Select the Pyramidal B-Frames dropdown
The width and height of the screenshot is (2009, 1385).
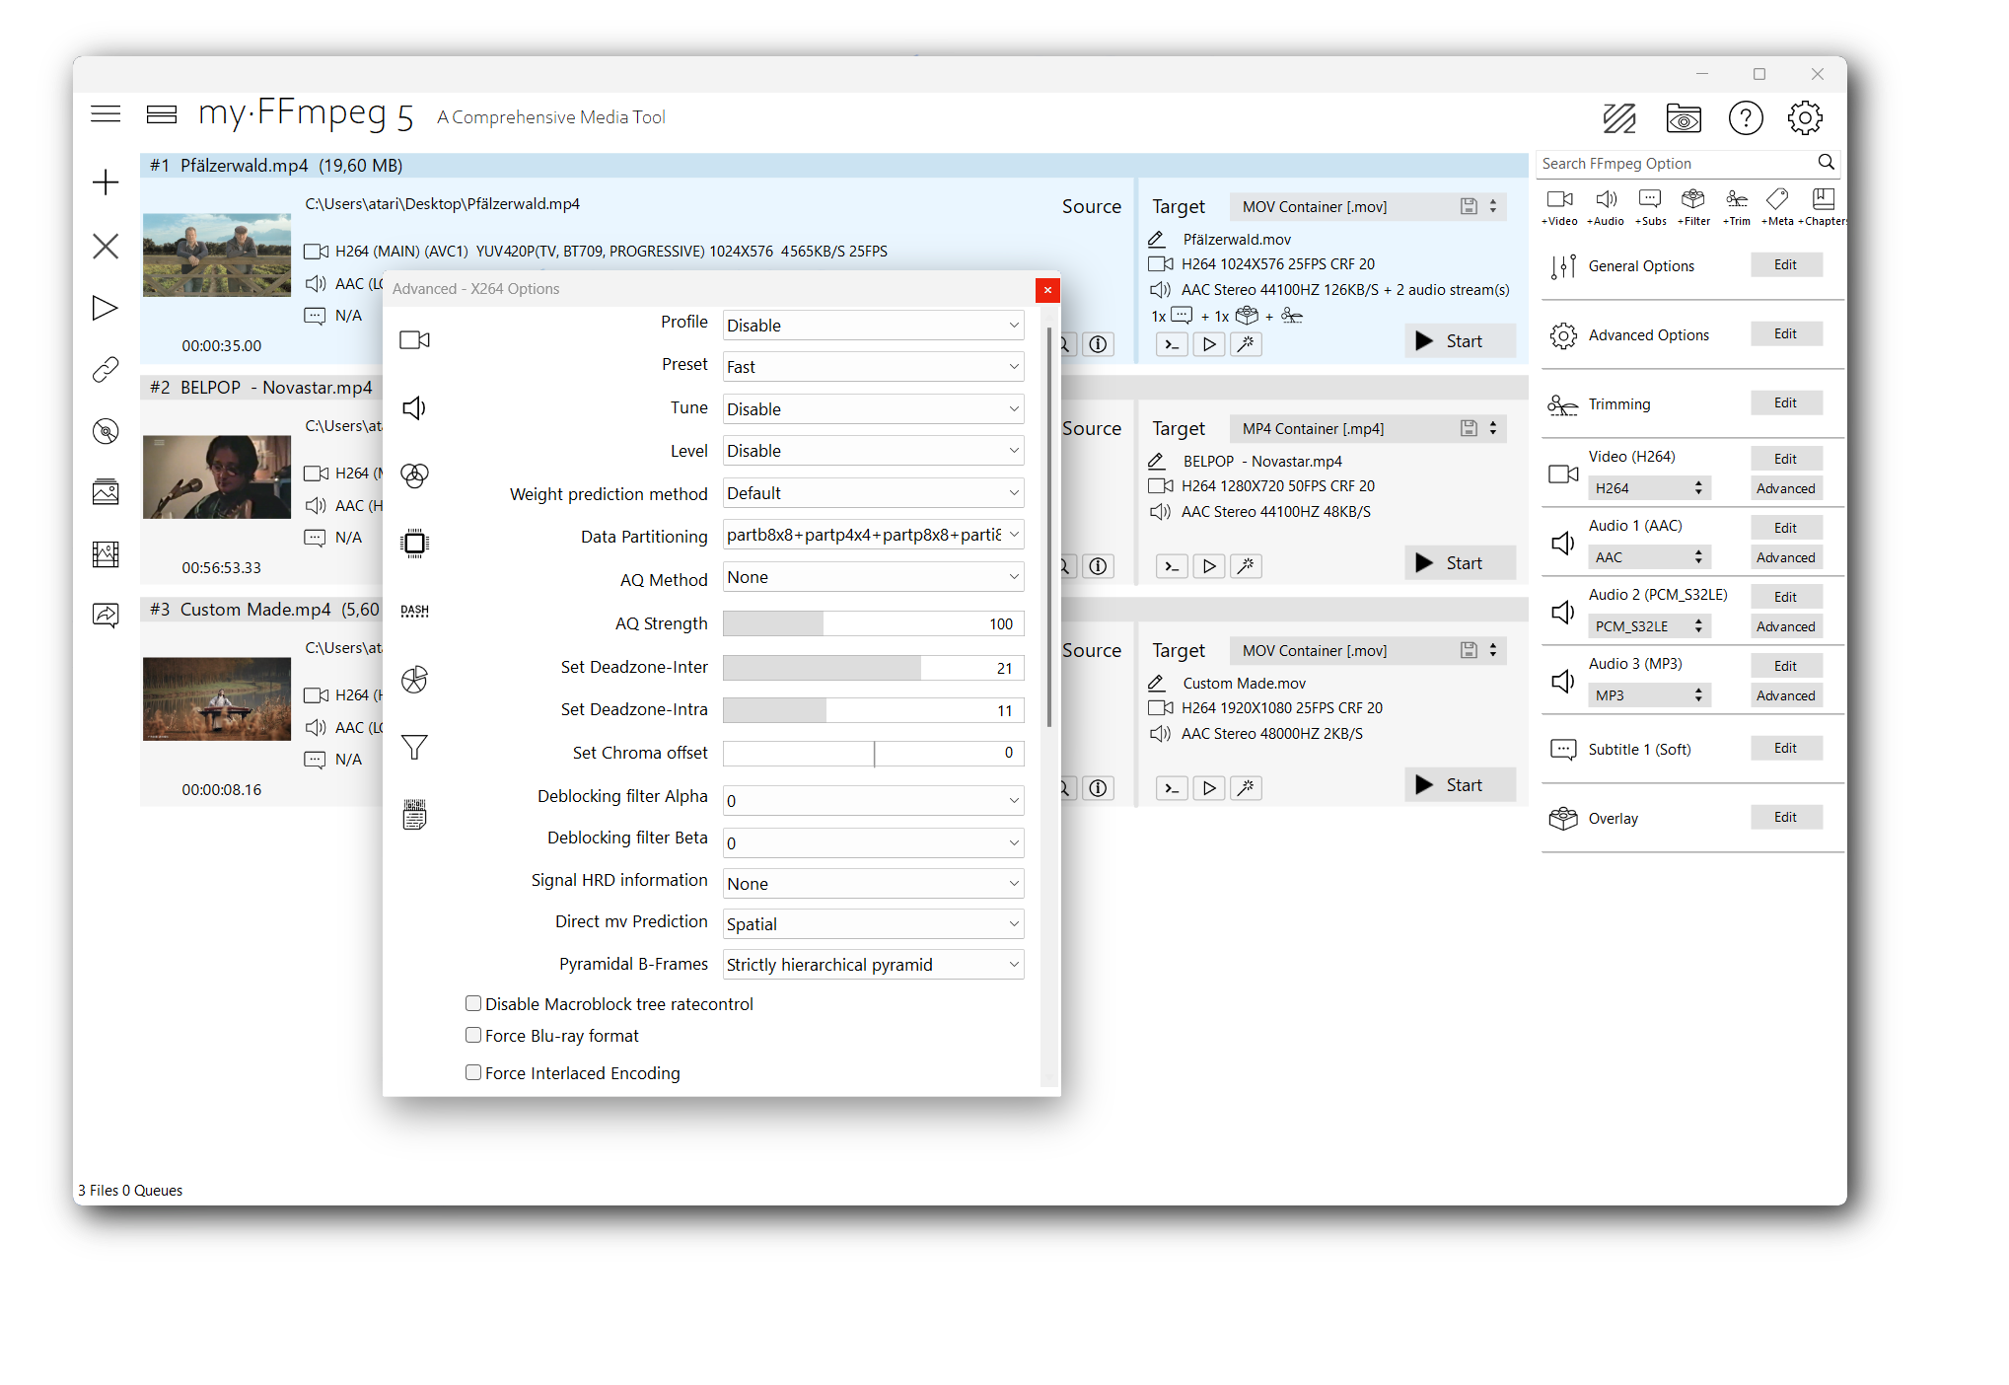tap(870, 965)
